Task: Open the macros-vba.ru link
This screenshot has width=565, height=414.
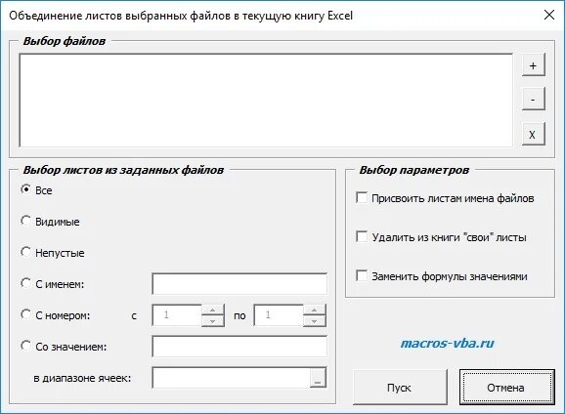Action: pos(447,344)
